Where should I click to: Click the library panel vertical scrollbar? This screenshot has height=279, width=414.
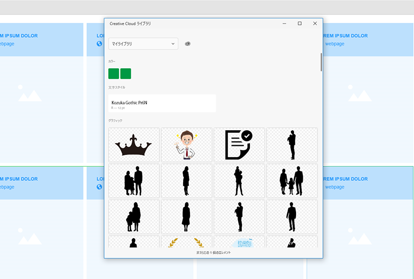pos(321,62)
